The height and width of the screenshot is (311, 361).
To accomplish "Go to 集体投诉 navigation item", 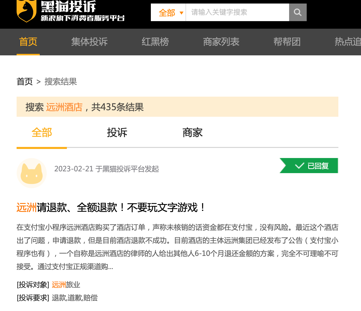I will (x=89, y=42).
